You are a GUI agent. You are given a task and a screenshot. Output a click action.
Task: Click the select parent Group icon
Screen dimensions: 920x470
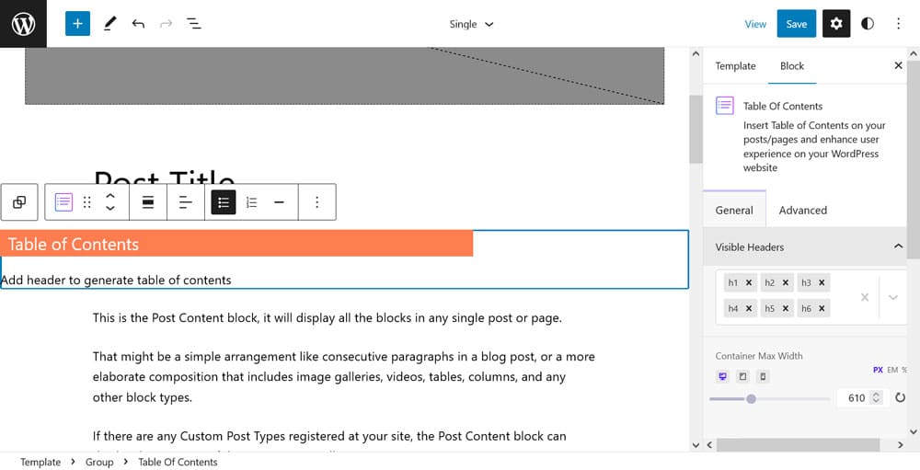click(19, 202)
